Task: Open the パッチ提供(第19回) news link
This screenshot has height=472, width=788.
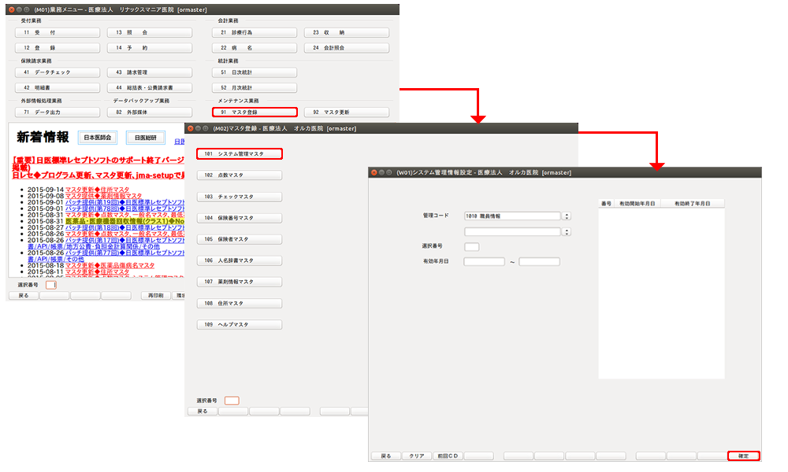Action: pos(125,202)
